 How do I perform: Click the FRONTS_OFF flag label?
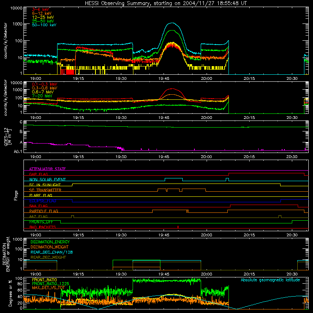click(x=41, y=222)
